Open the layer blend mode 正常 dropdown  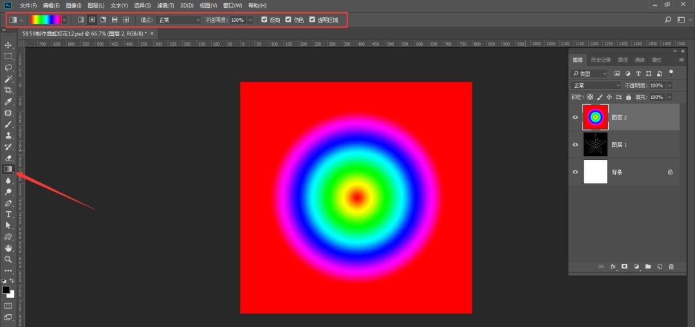pos(596,85)
